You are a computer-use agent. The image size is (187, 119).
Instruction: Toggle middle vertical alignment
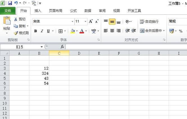(x=112, y=22)
